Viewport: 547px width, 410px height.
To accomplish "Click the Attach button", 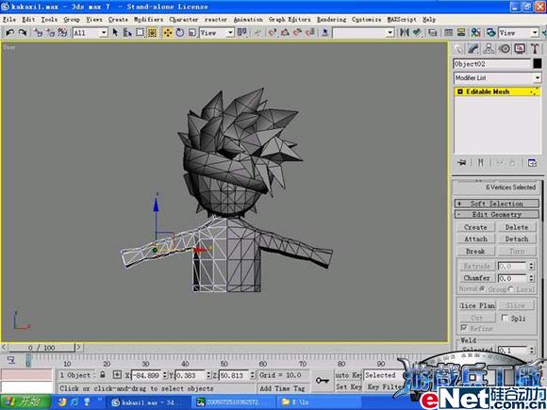I will (475, 239).
